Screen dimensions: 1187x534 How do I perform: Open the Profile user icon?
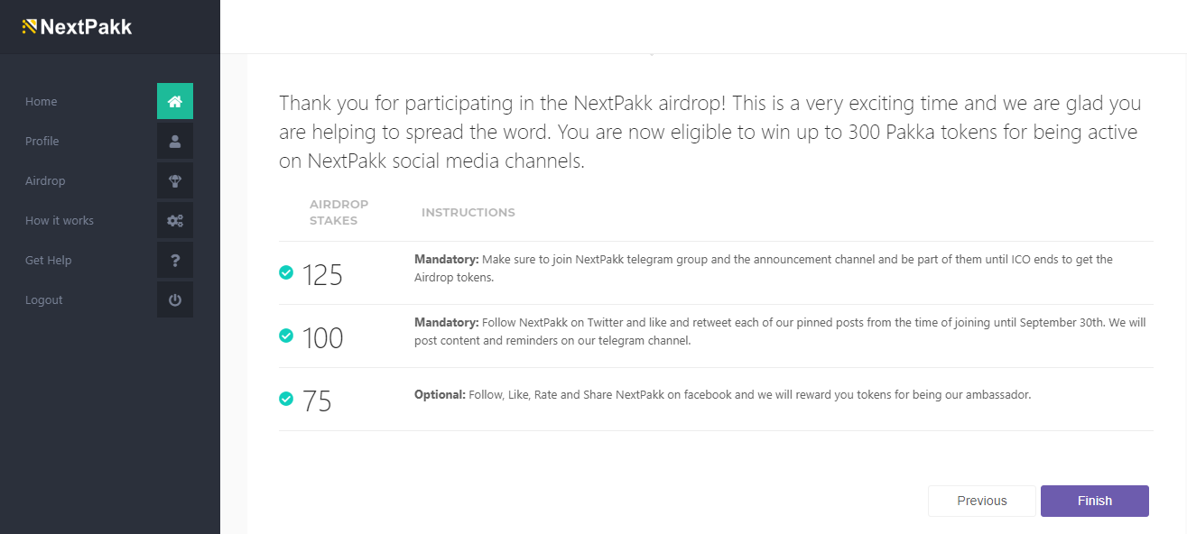tap(175, 141)
